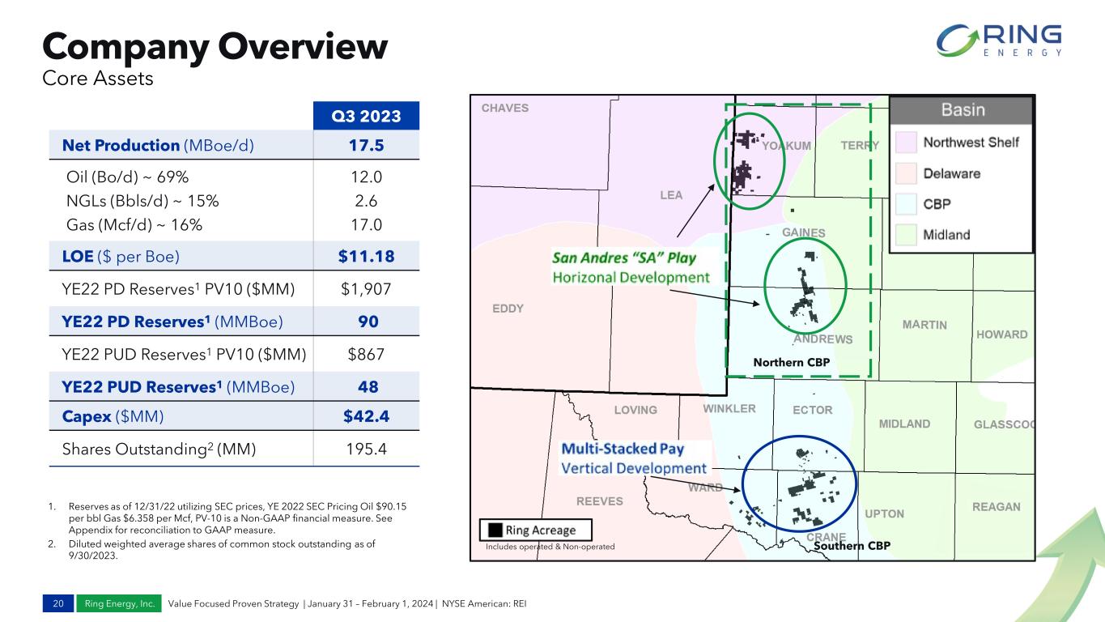Click the CBP legend color box
Screen dimensions: 1105x622
pos(908,204)
